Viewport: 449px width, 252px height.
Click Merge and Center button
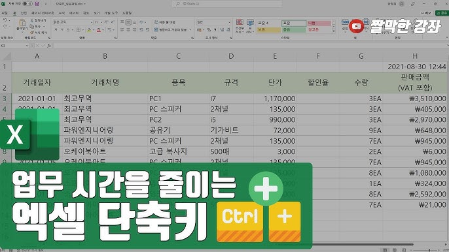(171, 30)
